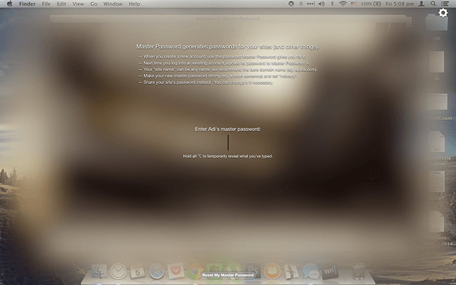
Task: Open the Pocket app in Dock
Action: 175,271
